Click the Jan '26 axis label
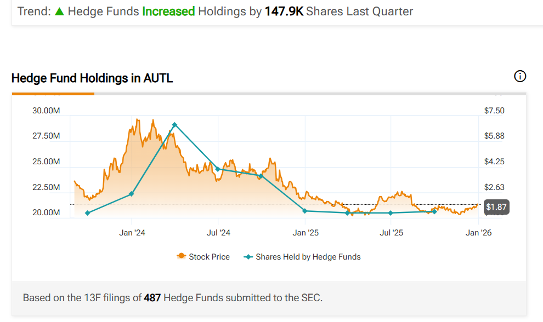543x322 pixels. tap(478, 233)
